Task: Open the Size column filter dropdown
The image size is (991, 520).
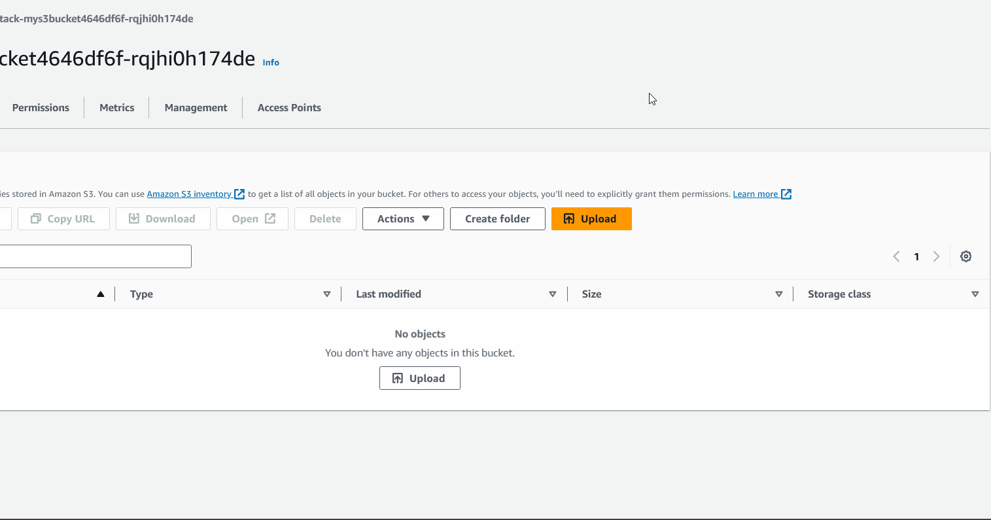Action: point(779,294)
